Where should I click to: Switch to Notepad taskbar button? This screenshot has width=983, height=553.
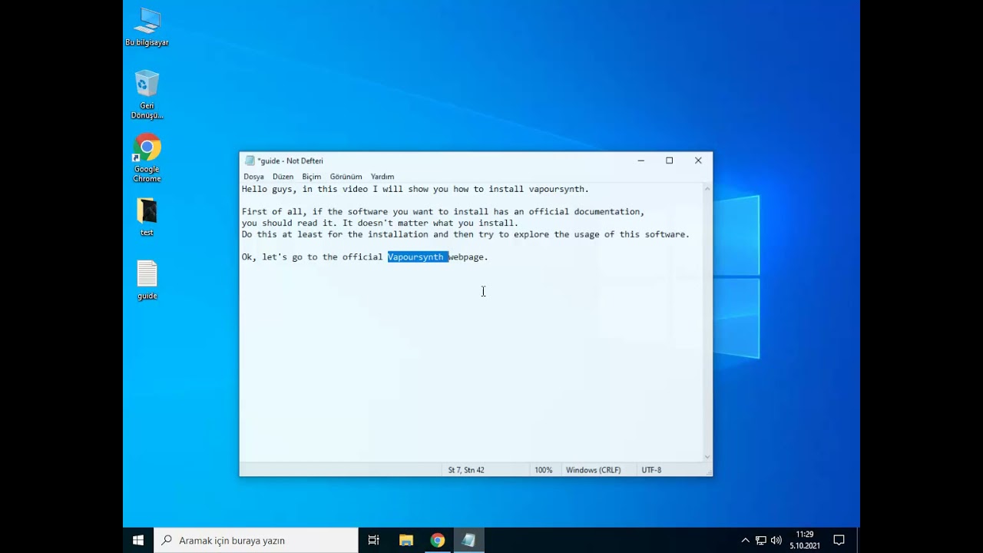coord(468,540)
